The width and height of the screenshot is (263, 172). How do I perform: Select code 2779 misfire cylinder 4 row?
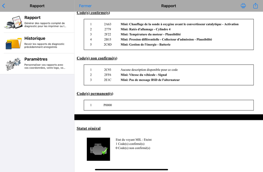click(169, 29)
